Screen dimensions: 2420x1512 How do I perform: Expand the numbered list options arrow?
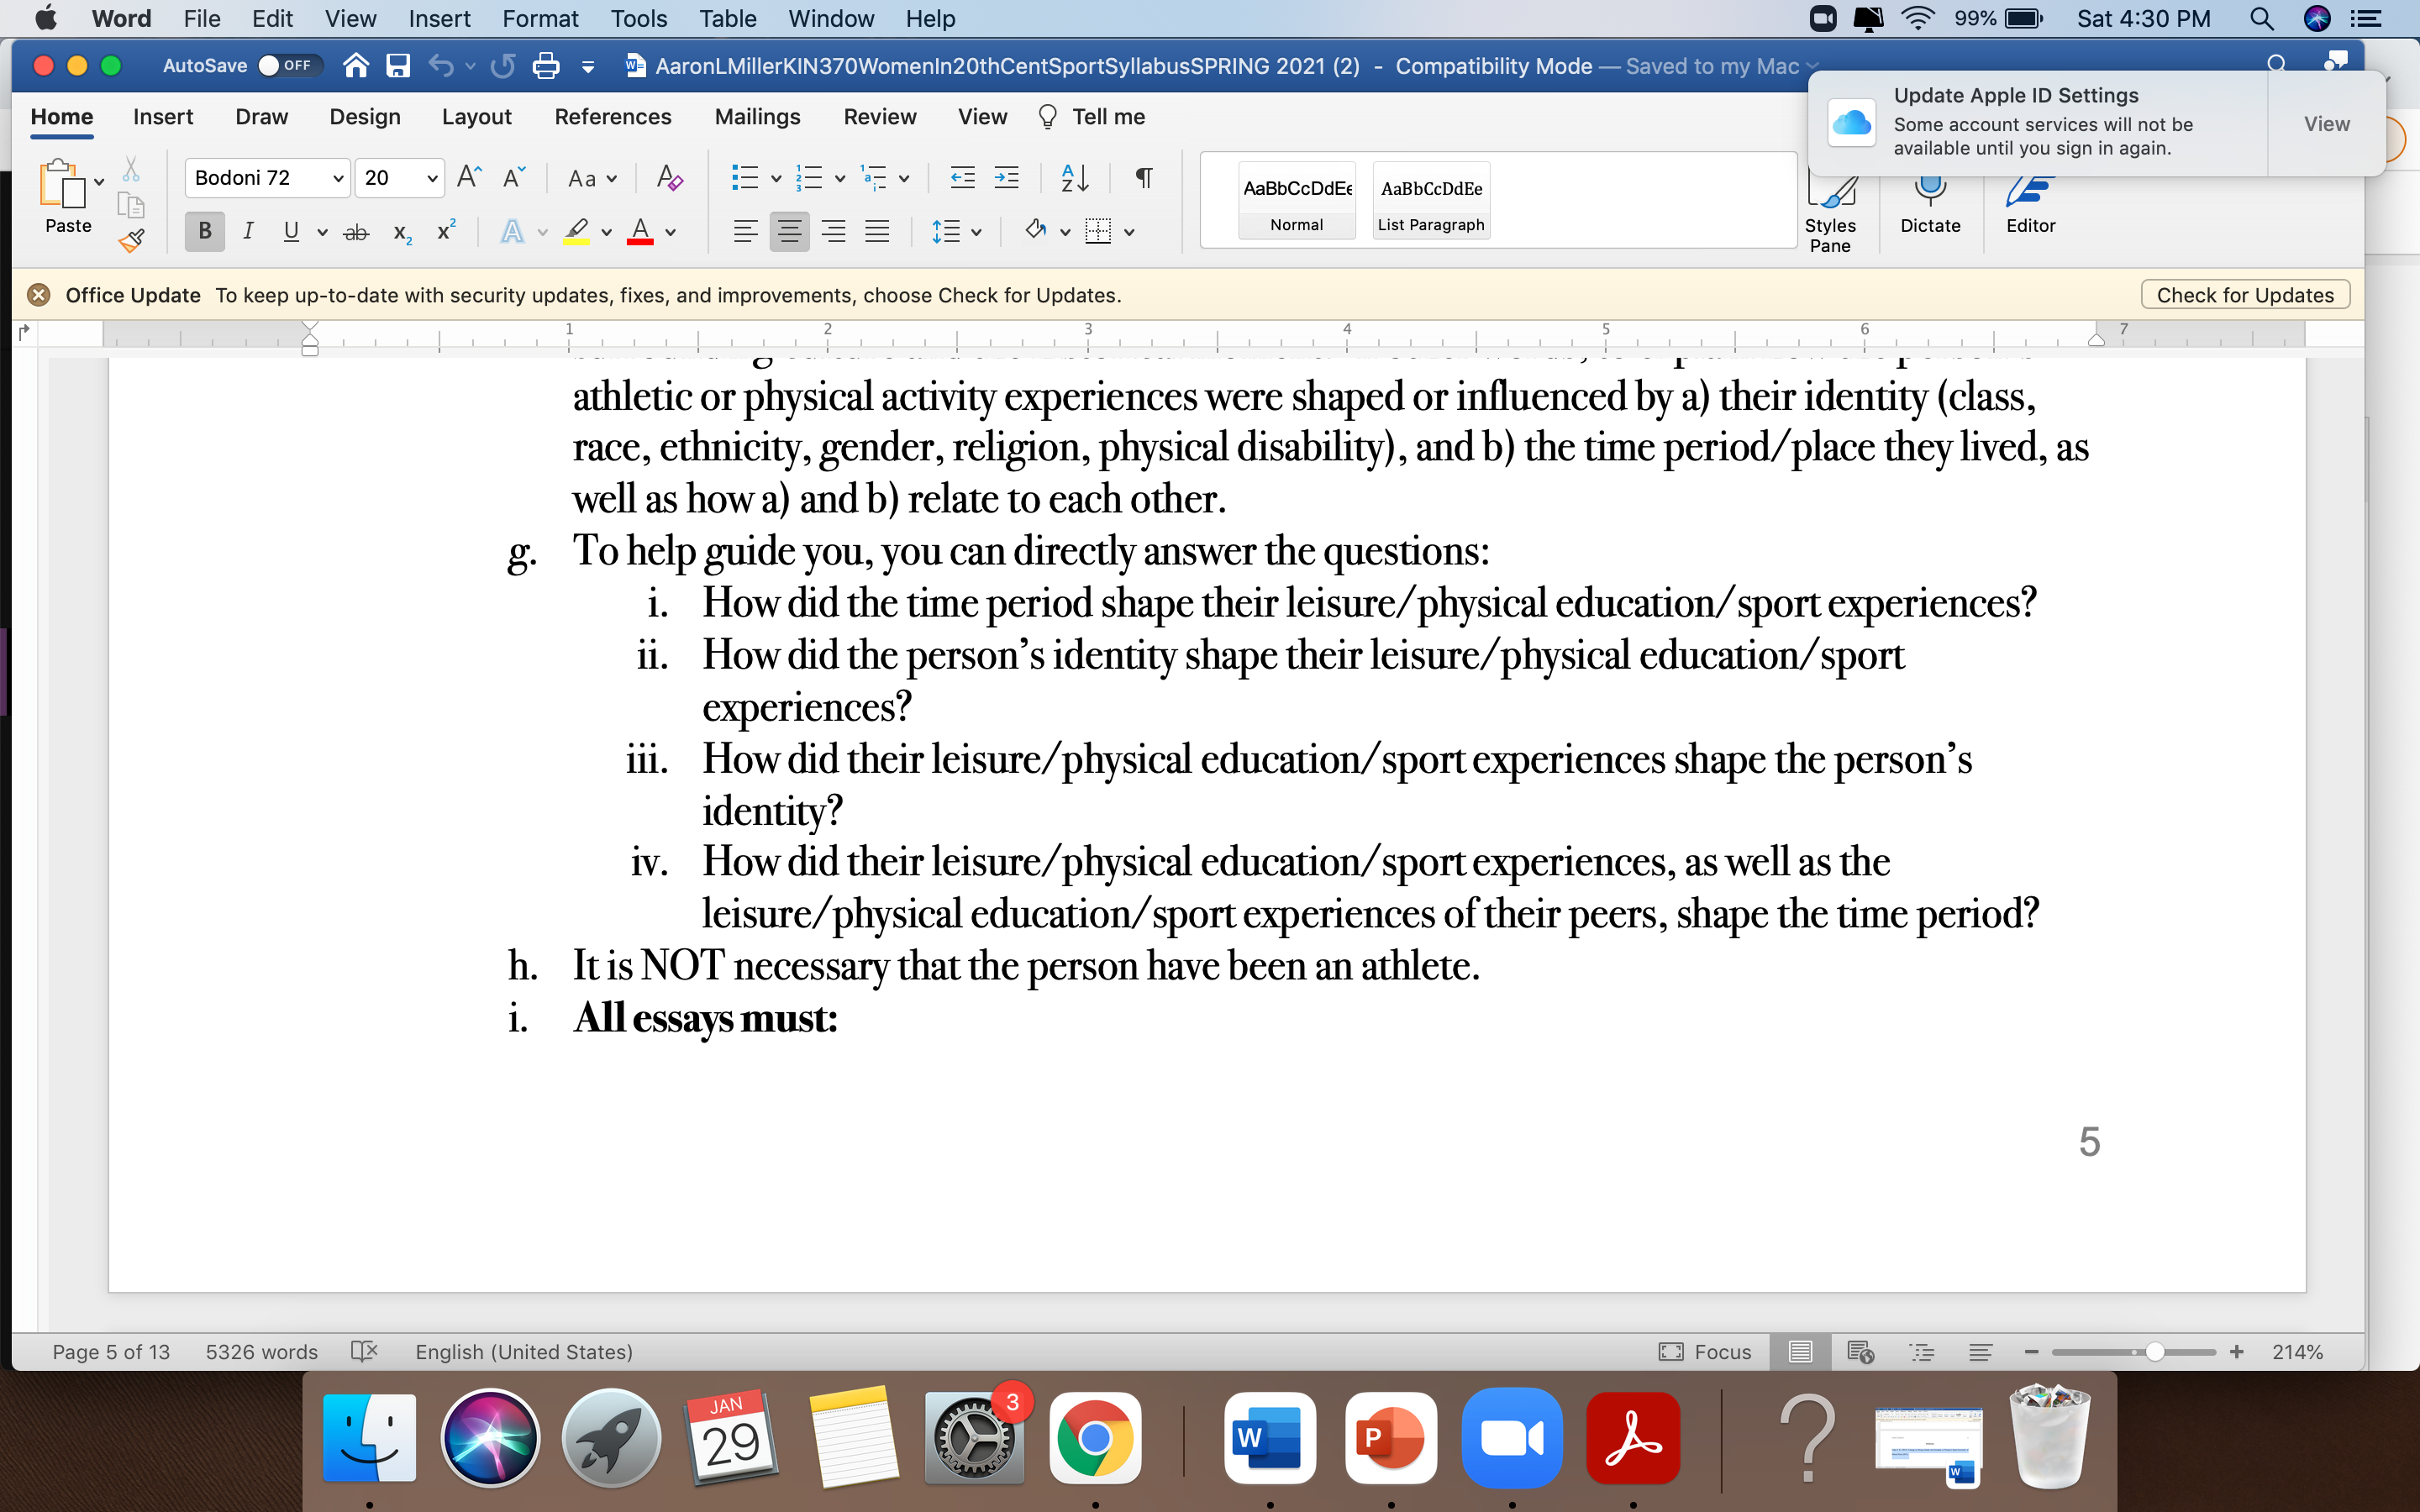click(x=840, y=178)
